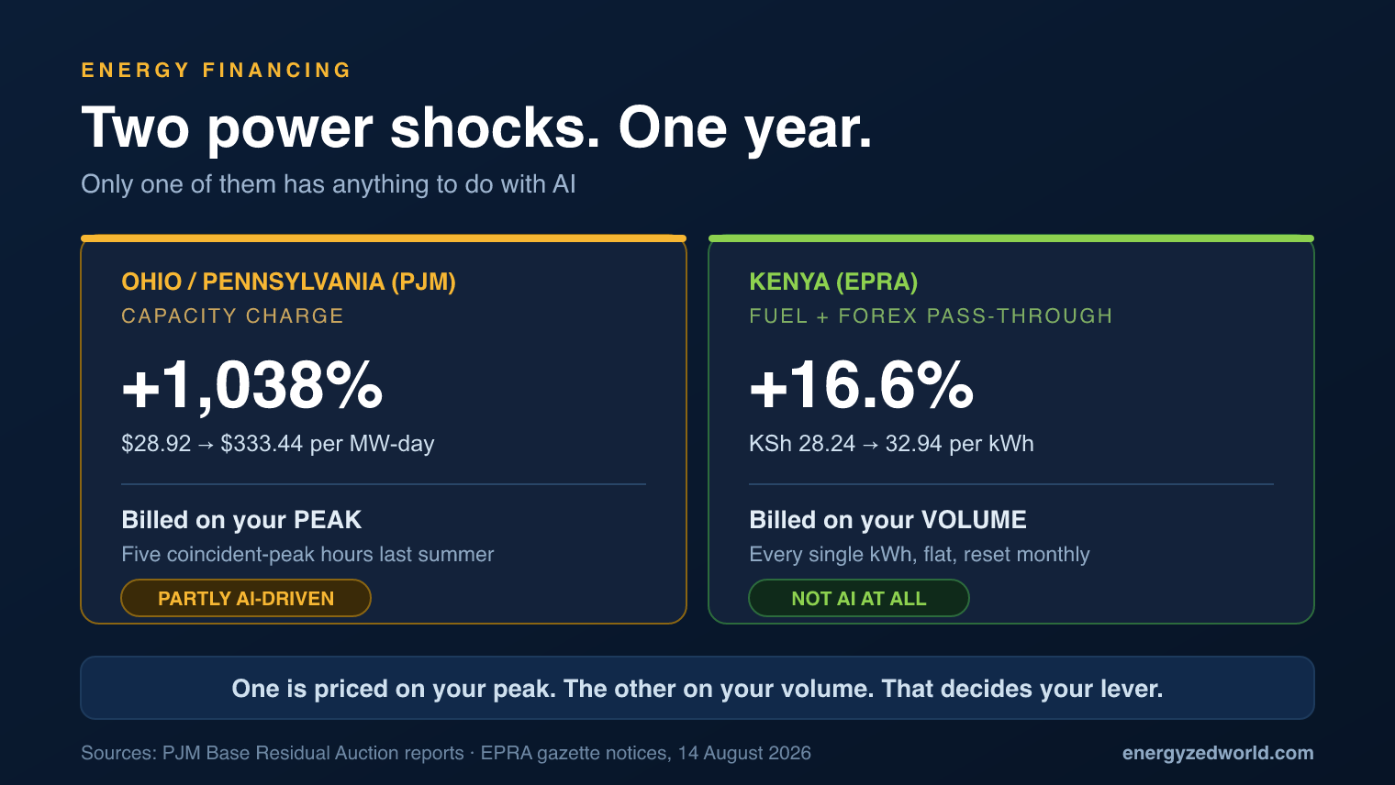This screenshot has width=1395, height=785.
Task: Select the main headline Two power shocks
Action: pyautogui.click(x=476, y=127)
